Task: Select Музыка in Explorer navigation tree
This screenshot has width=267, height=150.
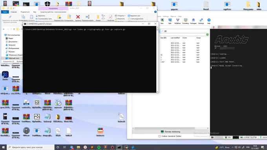Action: tap(10, 52)
